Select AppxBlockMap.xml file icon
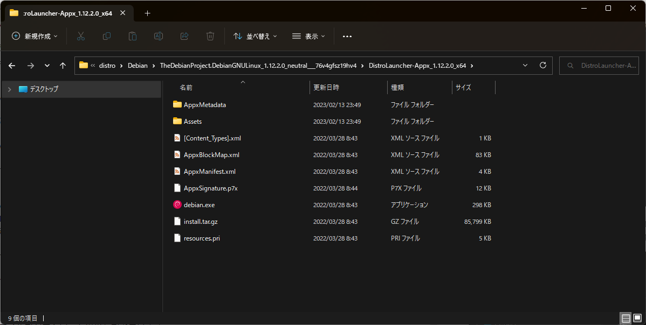Viewport: 646px width, 325px height. coord(177,154)
